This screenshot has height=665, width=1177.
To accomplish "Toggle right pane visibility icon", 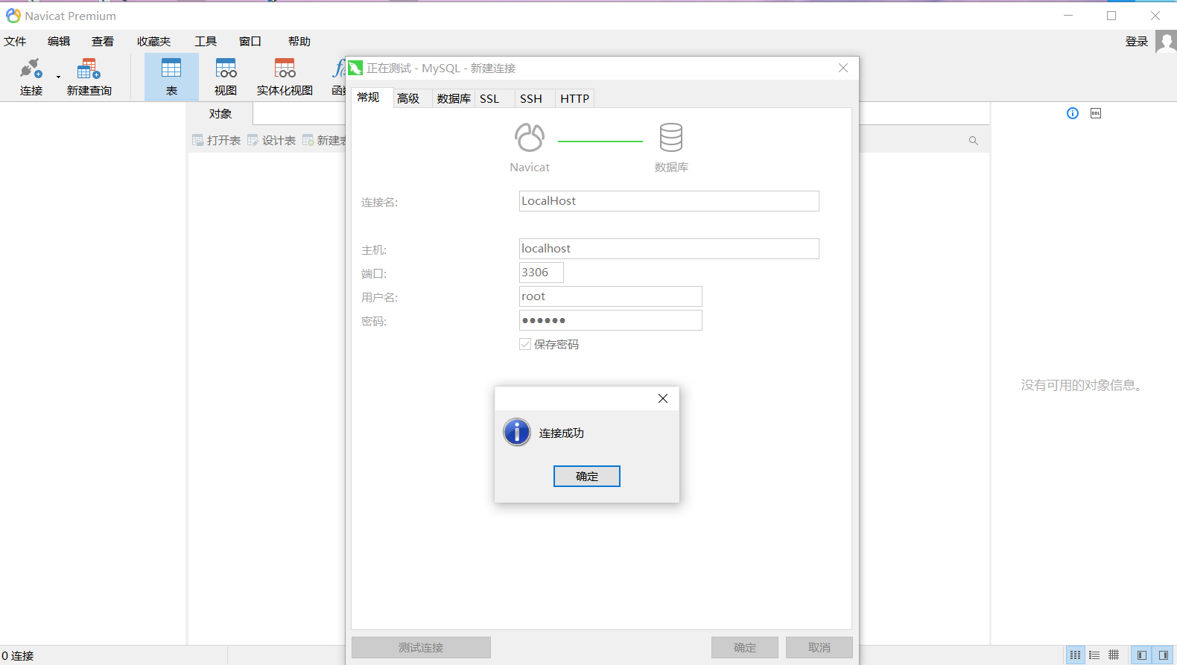I will pos(1163,655).
